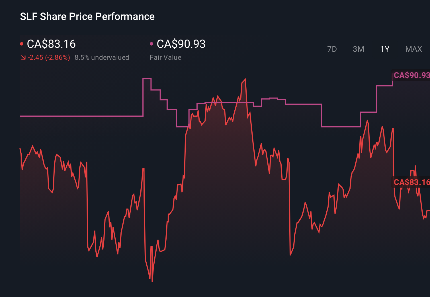The image size is (430, 297).
Task: Click the red down-arrow change icon
Action: point(23,58)
